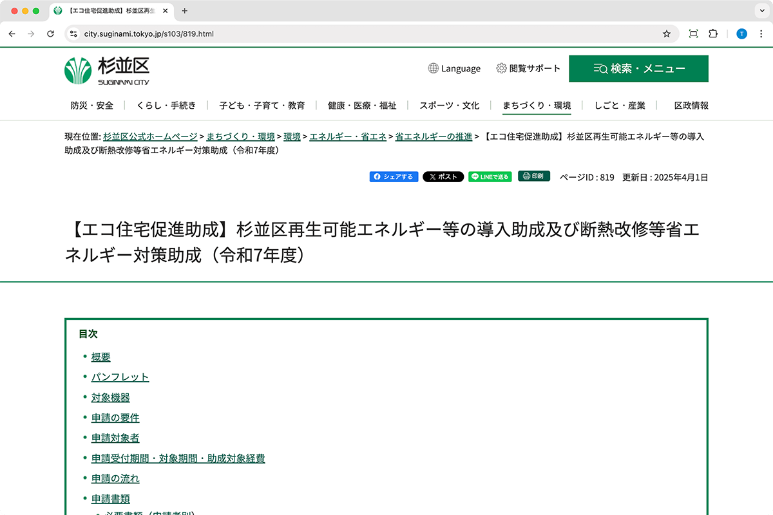Viewport: 773px width, 515px height.
Task: Open 区政情報 navigation menu
Action: (x=691, y=105)
